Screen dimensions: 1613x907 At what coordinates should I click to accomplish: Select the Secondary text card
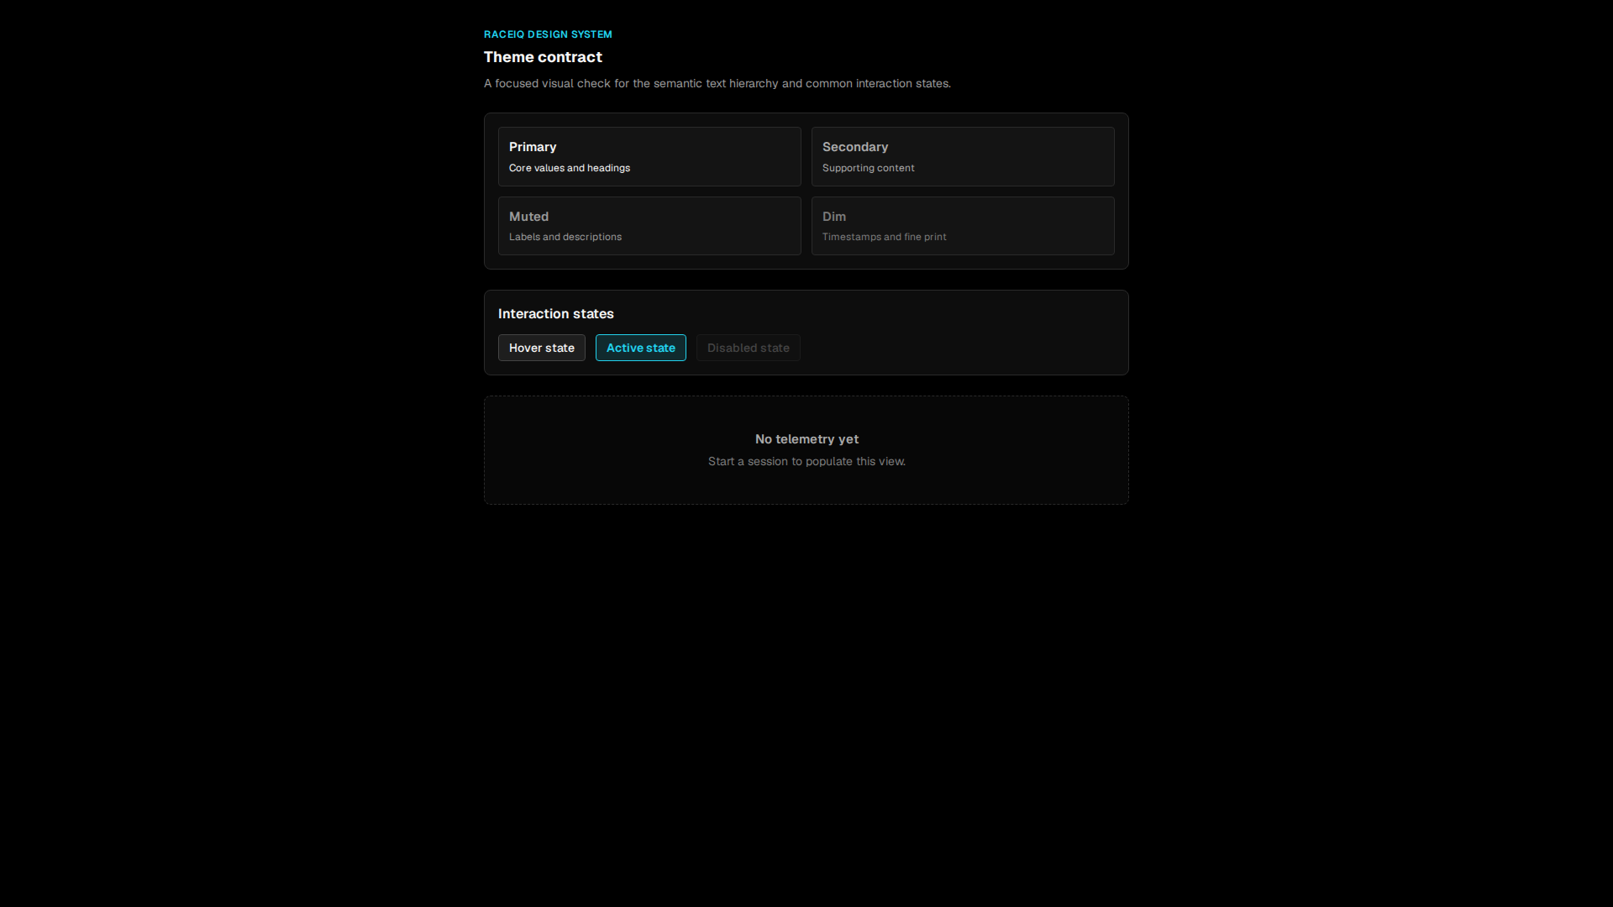coord(963,156)
